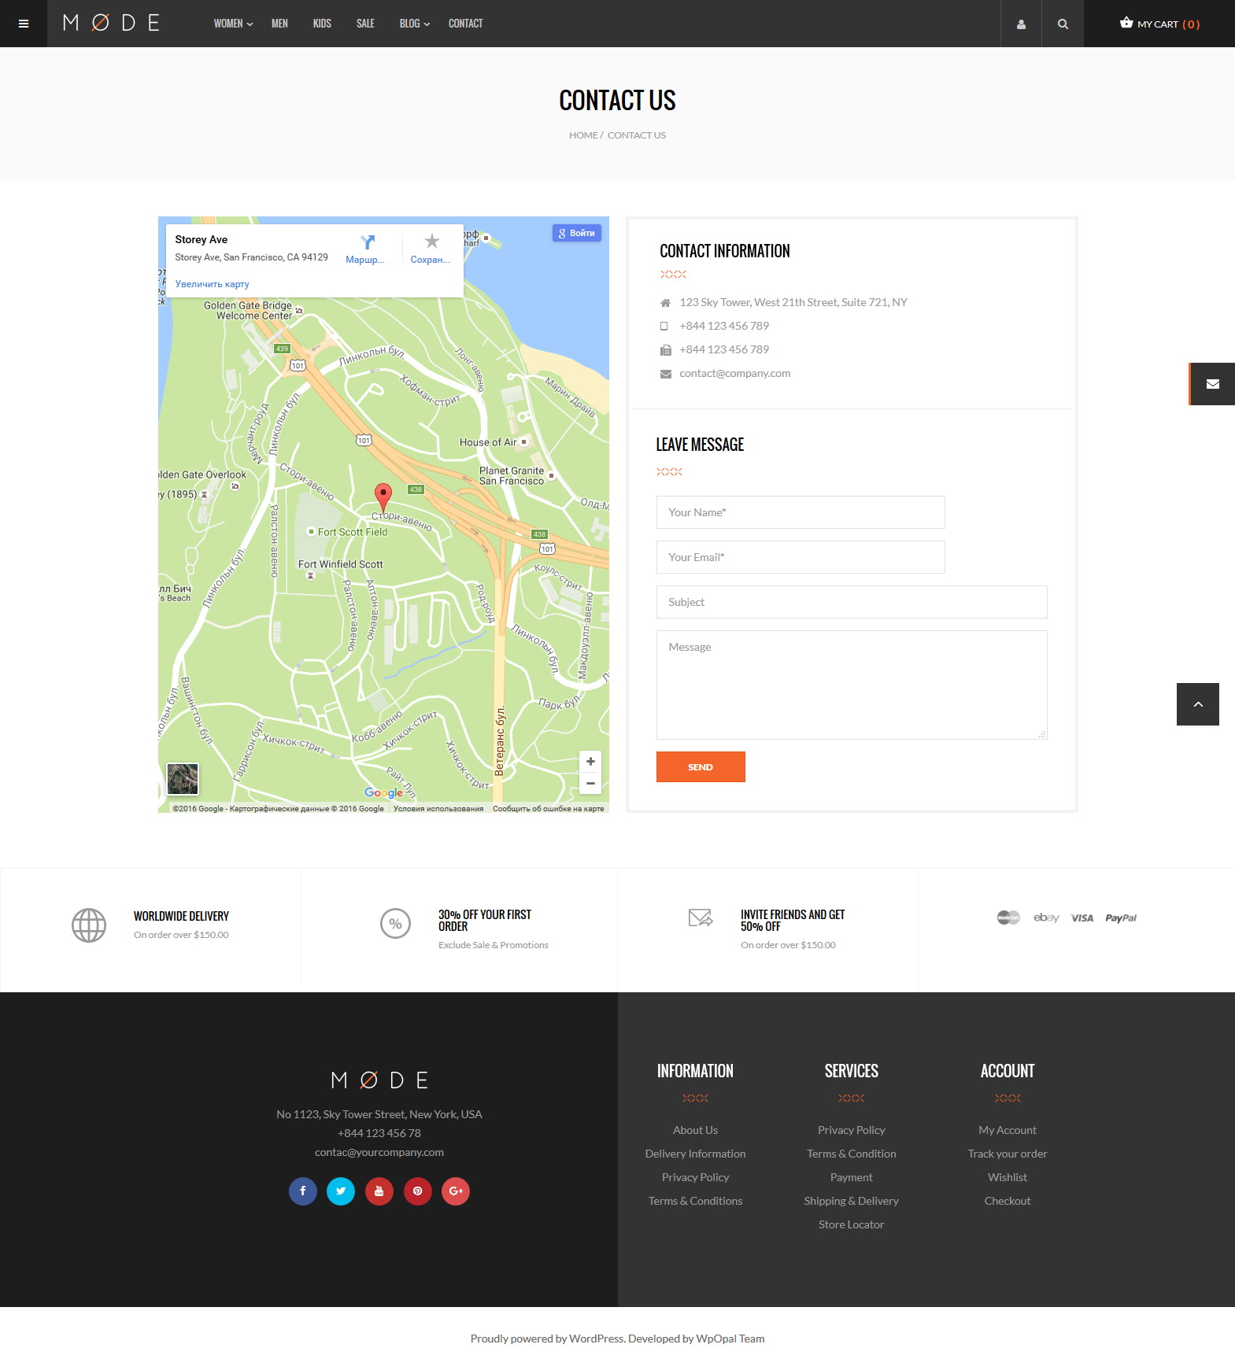Open the MEN menu item
This screenshot has width=1235, height=1370.
(279, 24)
